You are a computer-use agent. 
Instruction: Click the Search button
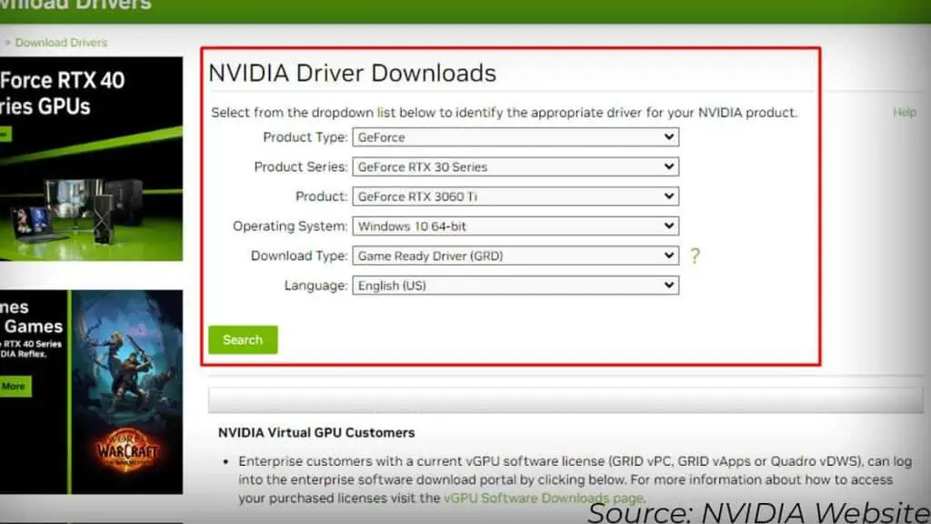(x=242, y=339)
